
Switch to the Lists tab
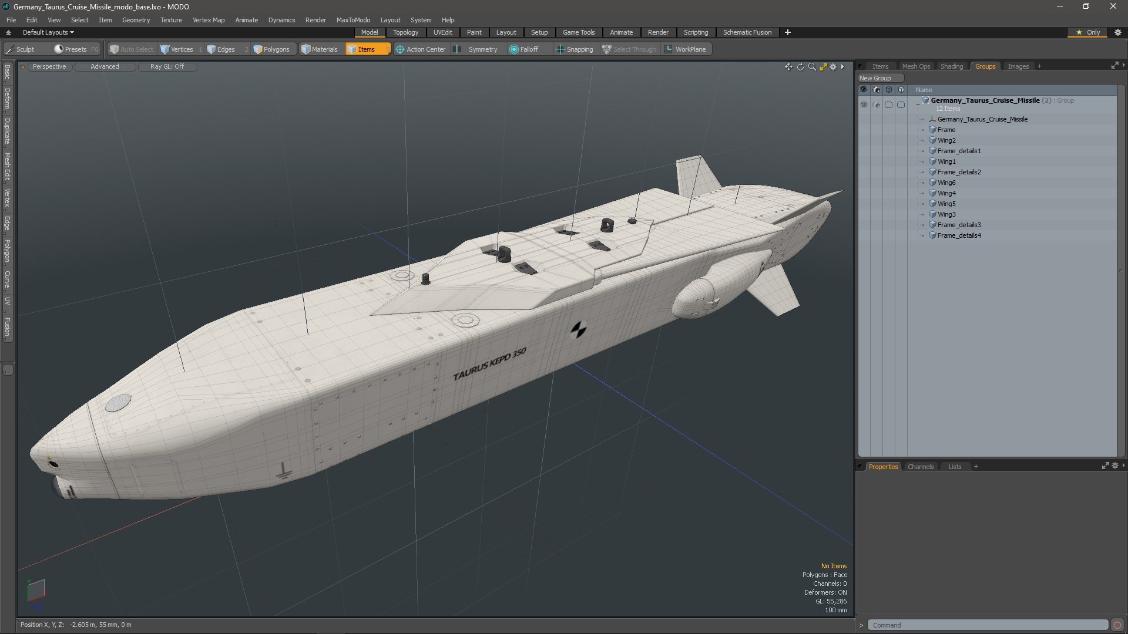pos(955,467)
